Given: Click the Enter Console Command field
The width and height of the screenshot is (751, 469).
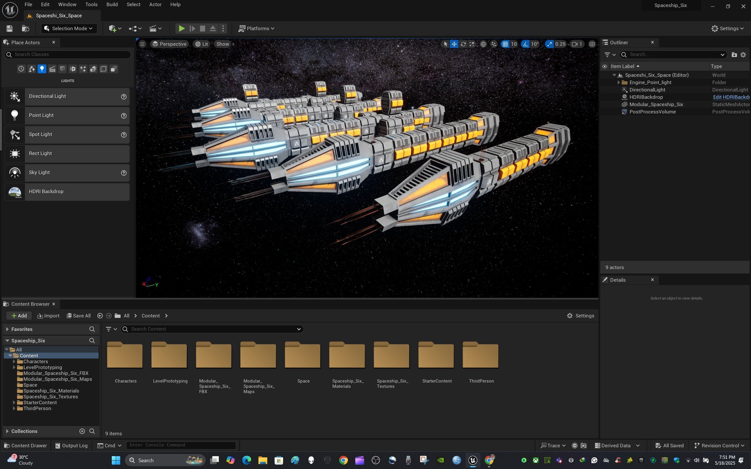Looking at the screenshot, I should tap(181, 446).
